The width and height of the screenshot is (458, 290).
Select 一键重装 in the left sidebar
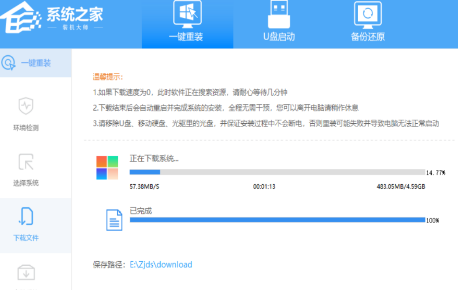click(x=36, y=63)
